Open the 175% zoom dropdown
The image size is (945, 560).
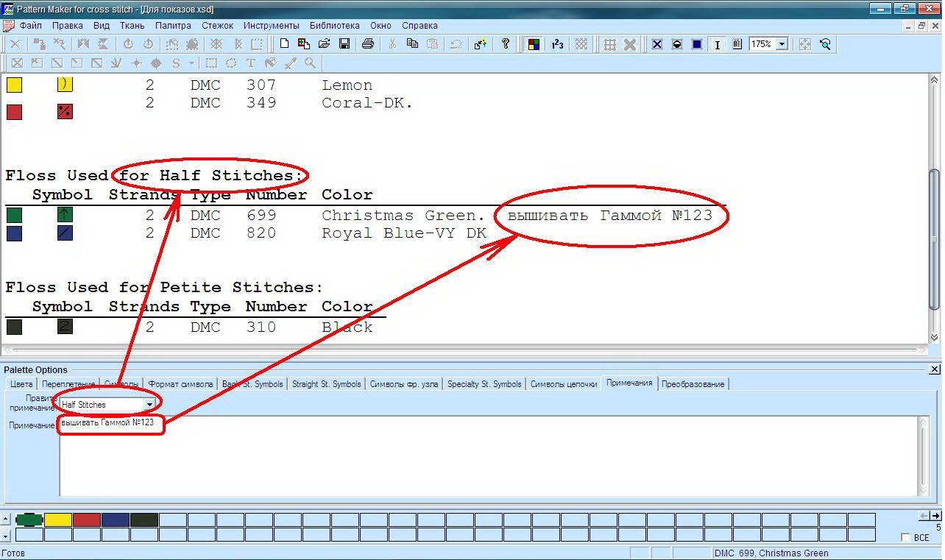pos(782,44)
